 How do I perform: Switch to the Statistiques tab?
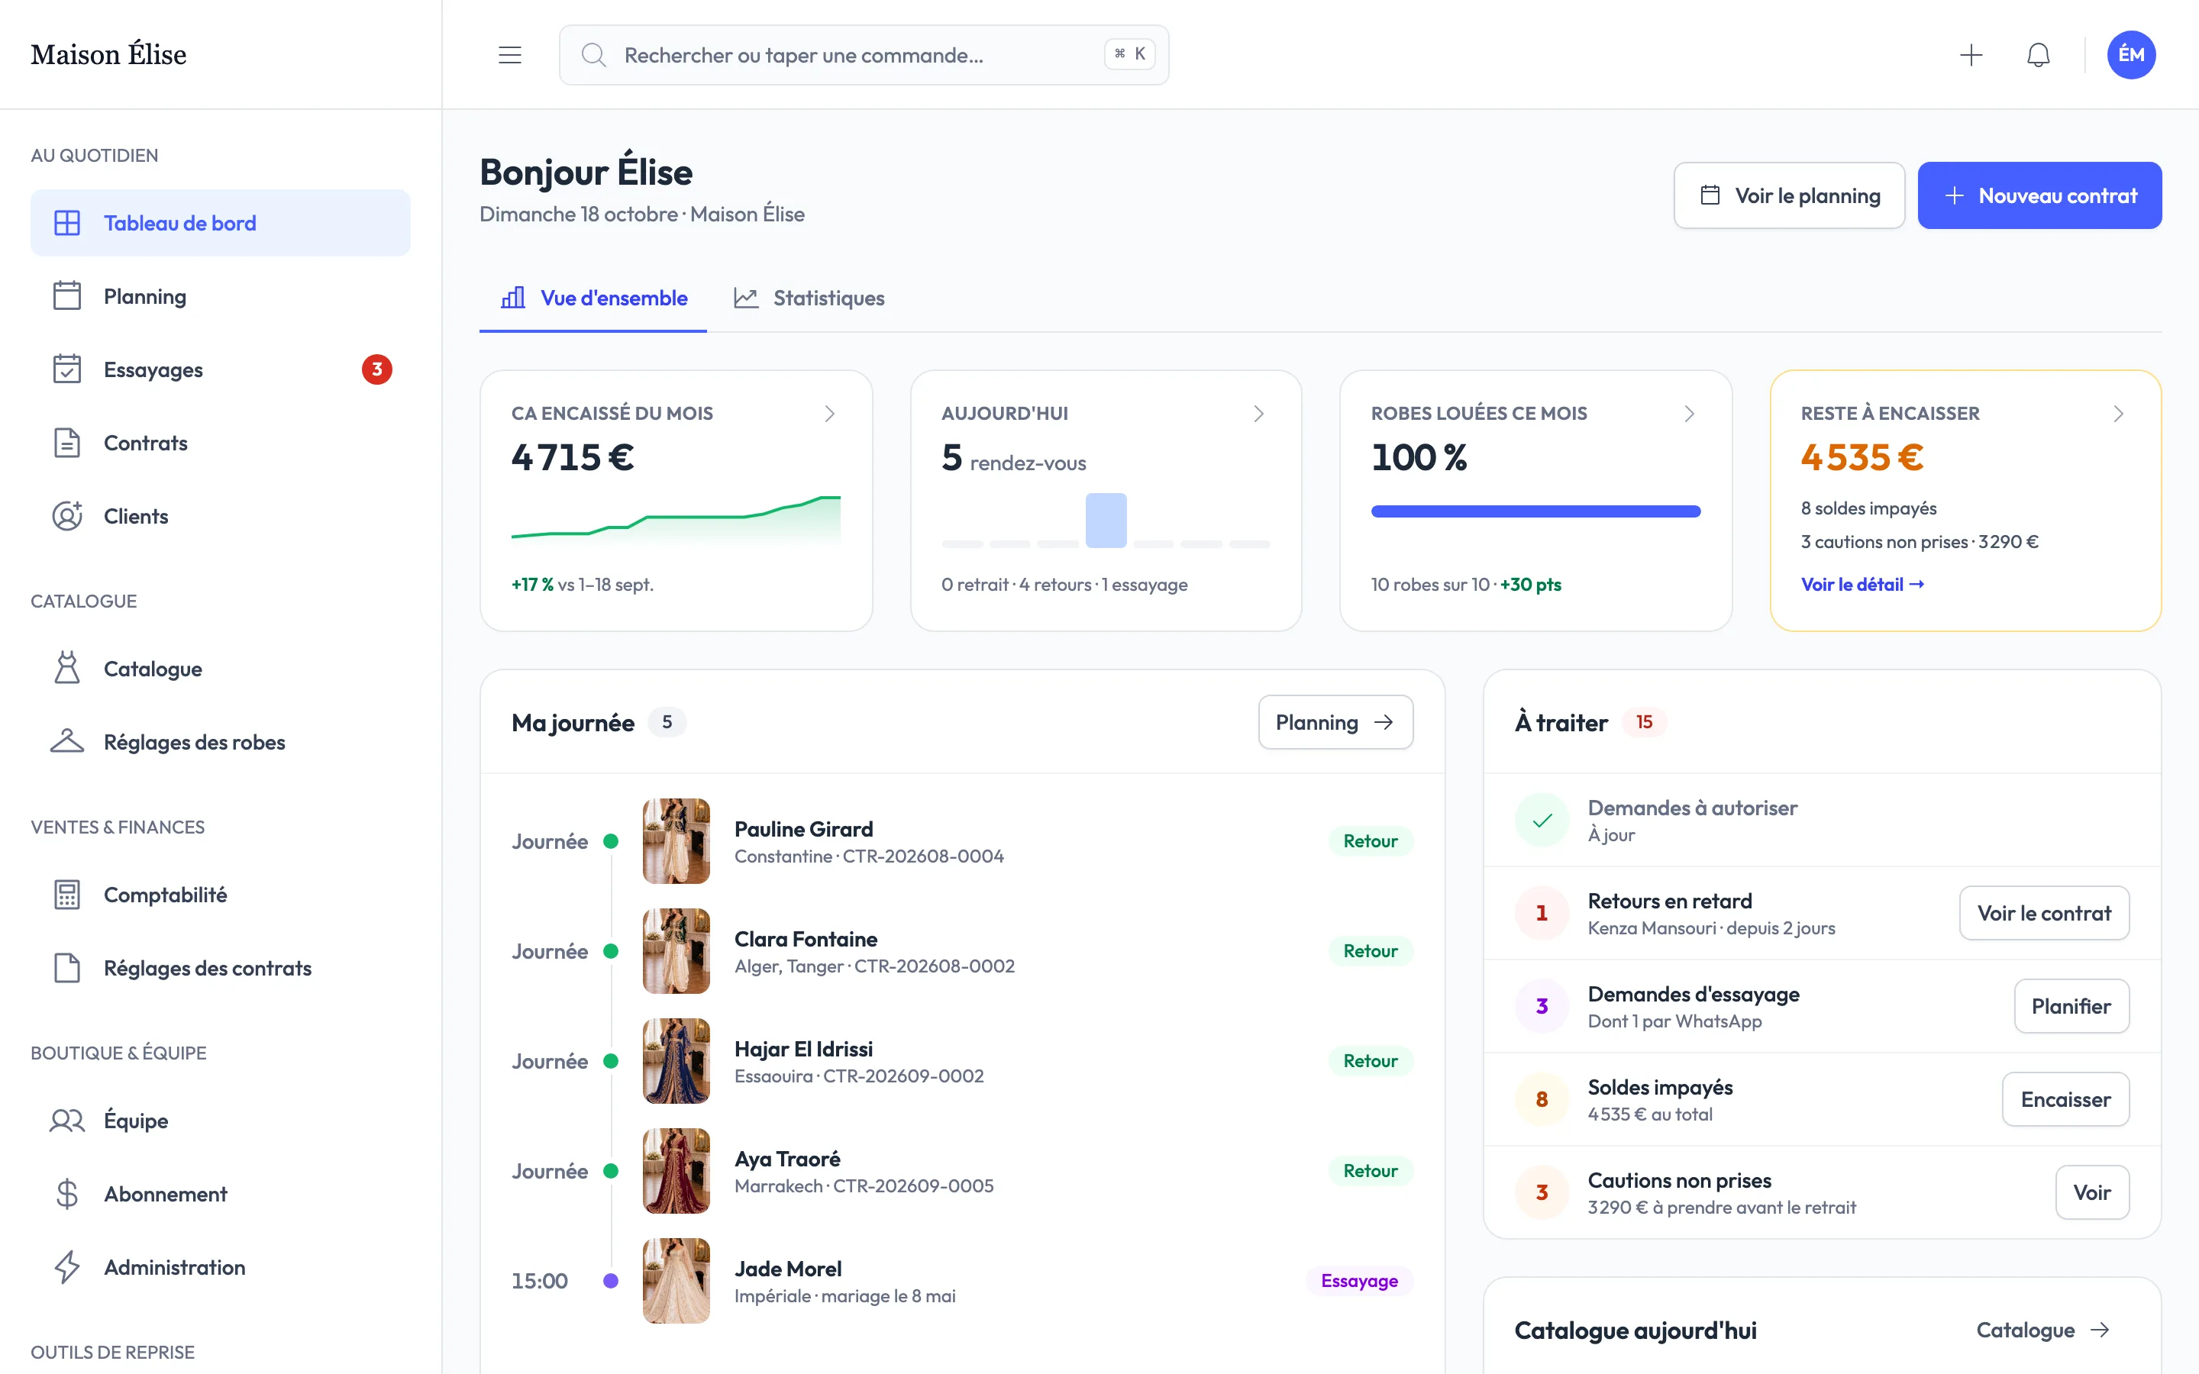pyautogui.click(x=809, y=298)
